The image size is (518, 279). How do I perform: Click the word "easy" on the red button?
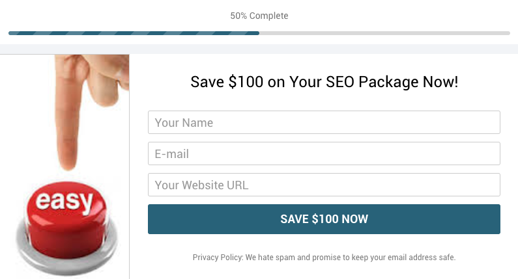(65, 202)
